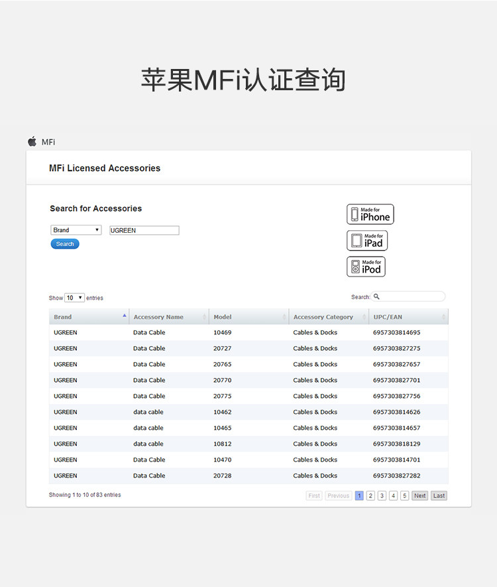Click the Made for iPad badge
The width and height of the screenshot is (497, 587).
pos(367,240)
